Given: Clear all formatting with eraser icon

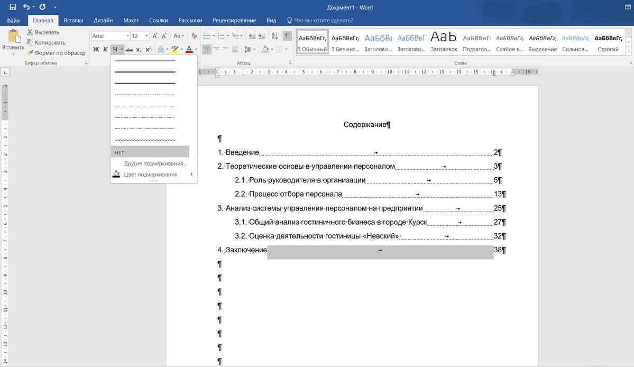Looking at the screenshot, I should click(x=194, y=36).
